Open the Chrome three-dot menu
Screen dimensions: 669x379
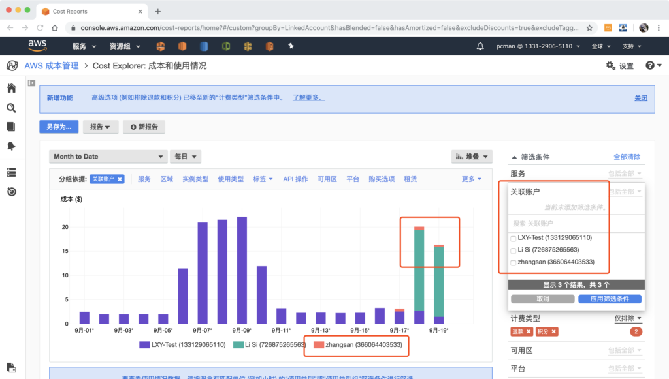coord(659,27)
